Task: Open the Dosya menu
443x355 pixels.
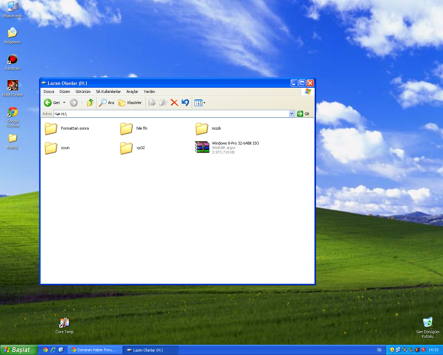Action: coord(49,92)
